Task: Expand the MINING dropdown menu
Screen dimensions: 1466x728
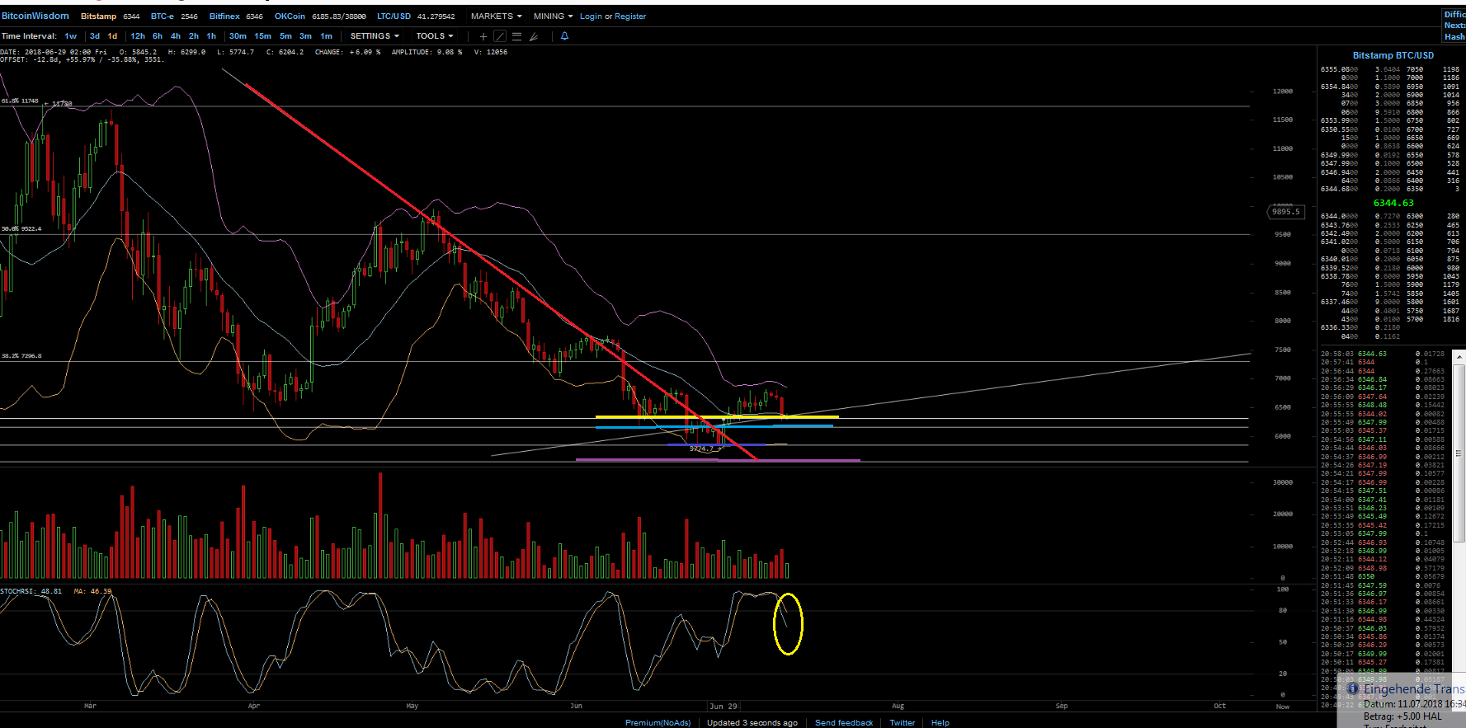Action: point(553,16)
